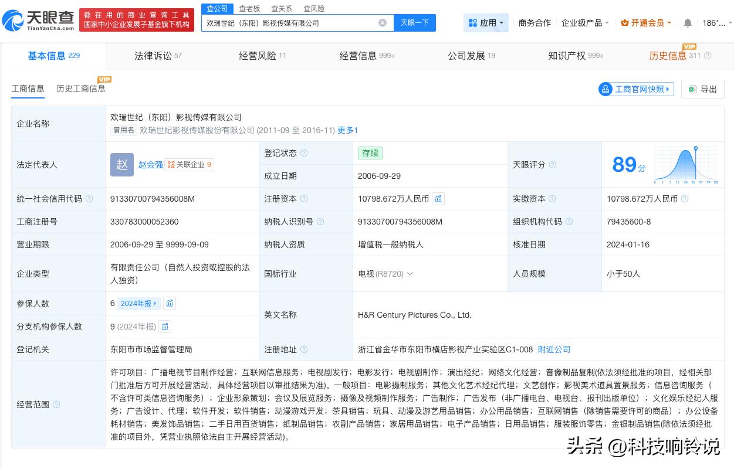The width and height of the screenshot is (734, 469).
Task: Export data with the 导出 button
Action: 703,89
